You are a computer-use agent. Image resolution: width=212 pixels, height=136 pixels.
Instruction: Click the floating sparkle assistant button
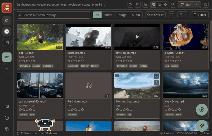coord(202,126)
